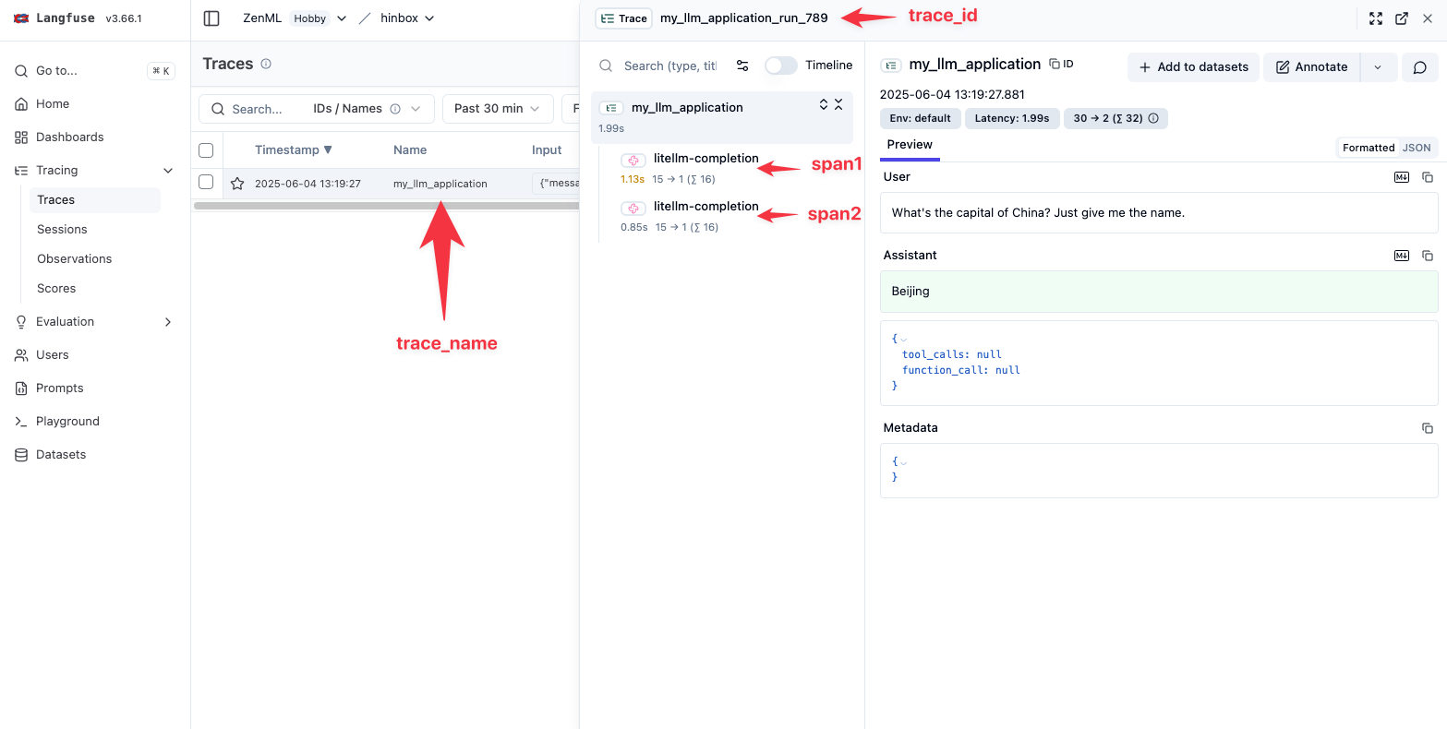Check the select-all traces checkbox
The height and width of the screenshot is (729, 1447).
pyautogui.click(x=206, y=150)
